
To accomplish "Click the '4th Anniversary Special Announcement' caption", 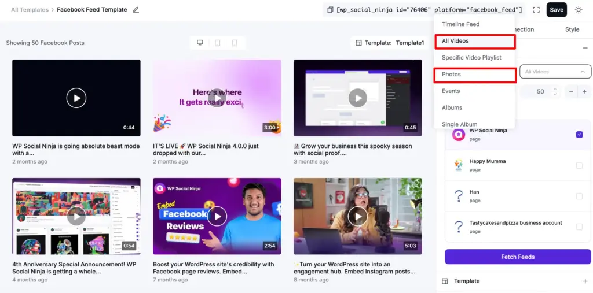I will (x=76, y=268).
